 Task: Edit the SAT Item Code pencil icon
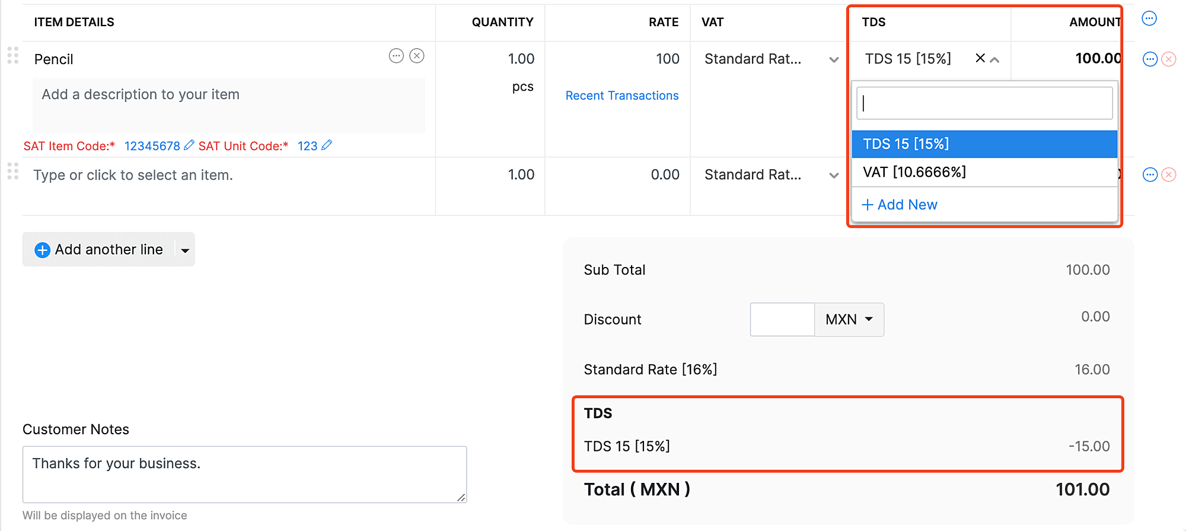(x=189, y=145)
